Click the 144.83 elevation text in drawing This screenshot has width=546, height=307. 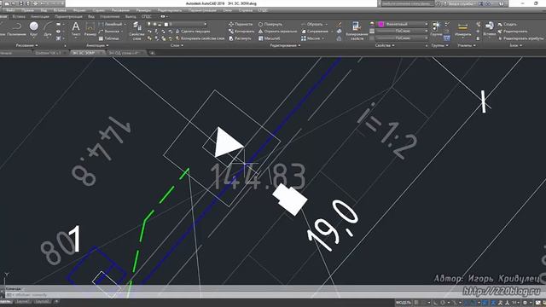point(258,177)
